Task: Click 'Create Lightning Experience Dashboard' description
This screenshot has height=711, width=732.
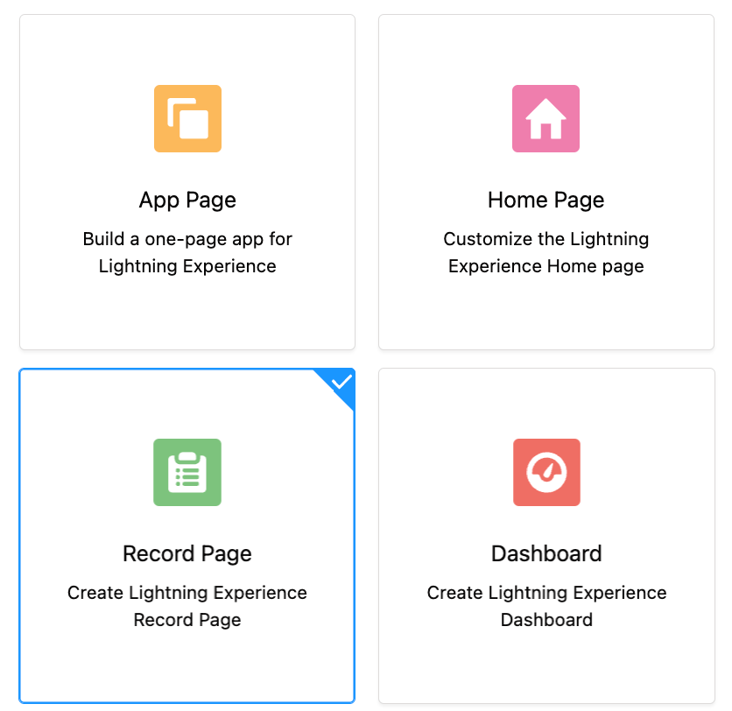Action: pyautogui.click(x=546, y=607)
